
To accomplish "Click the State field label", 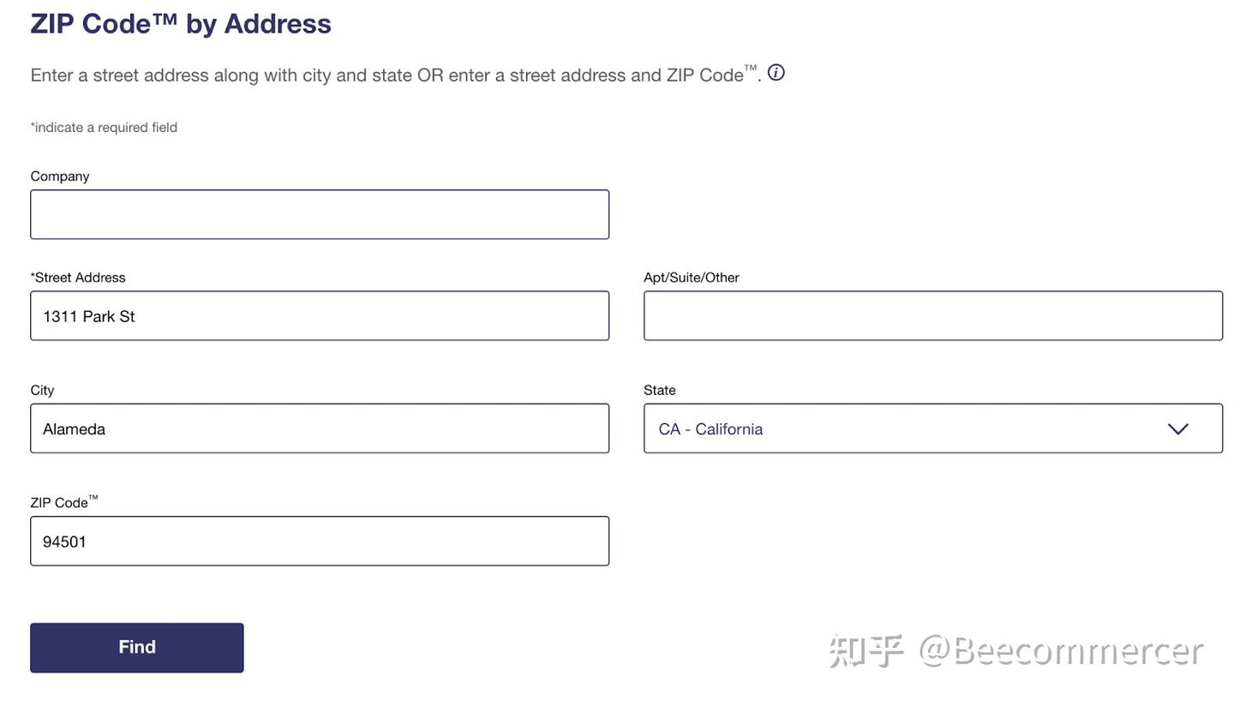I will pos(660,390).
